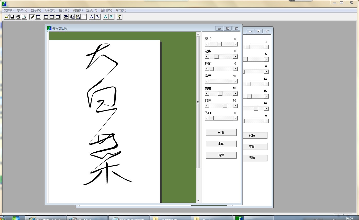Click the teal B toolbar icon
Image resolution: width=359 pixels, height=220 pixels.
[x=111, y=17]
